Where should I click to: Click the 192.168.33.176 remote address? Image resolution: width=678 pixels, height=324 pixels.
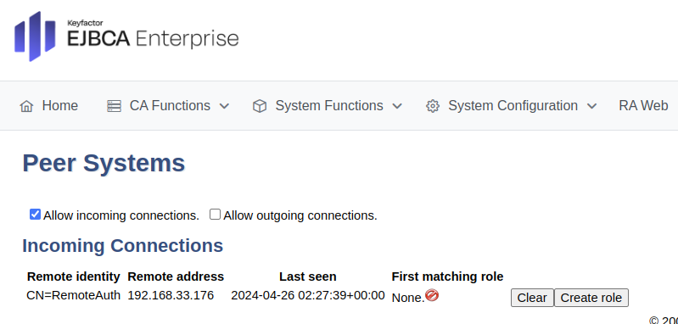(x=171, y=295)
